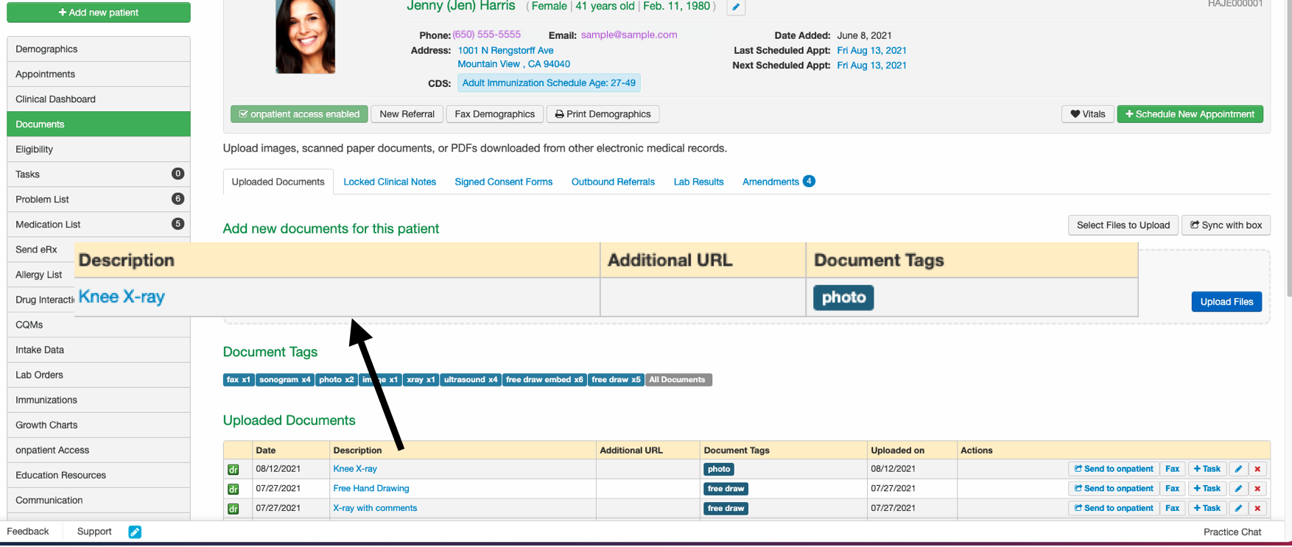Viewport: 1292px width, 547px height.
Task: Click Sync with box button
Action: tap(1226, 225)
